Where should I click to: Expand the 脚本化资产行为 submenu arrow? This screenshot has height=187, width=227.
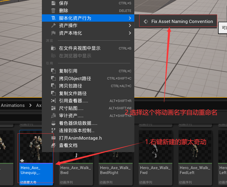click(x=130, y=18)
